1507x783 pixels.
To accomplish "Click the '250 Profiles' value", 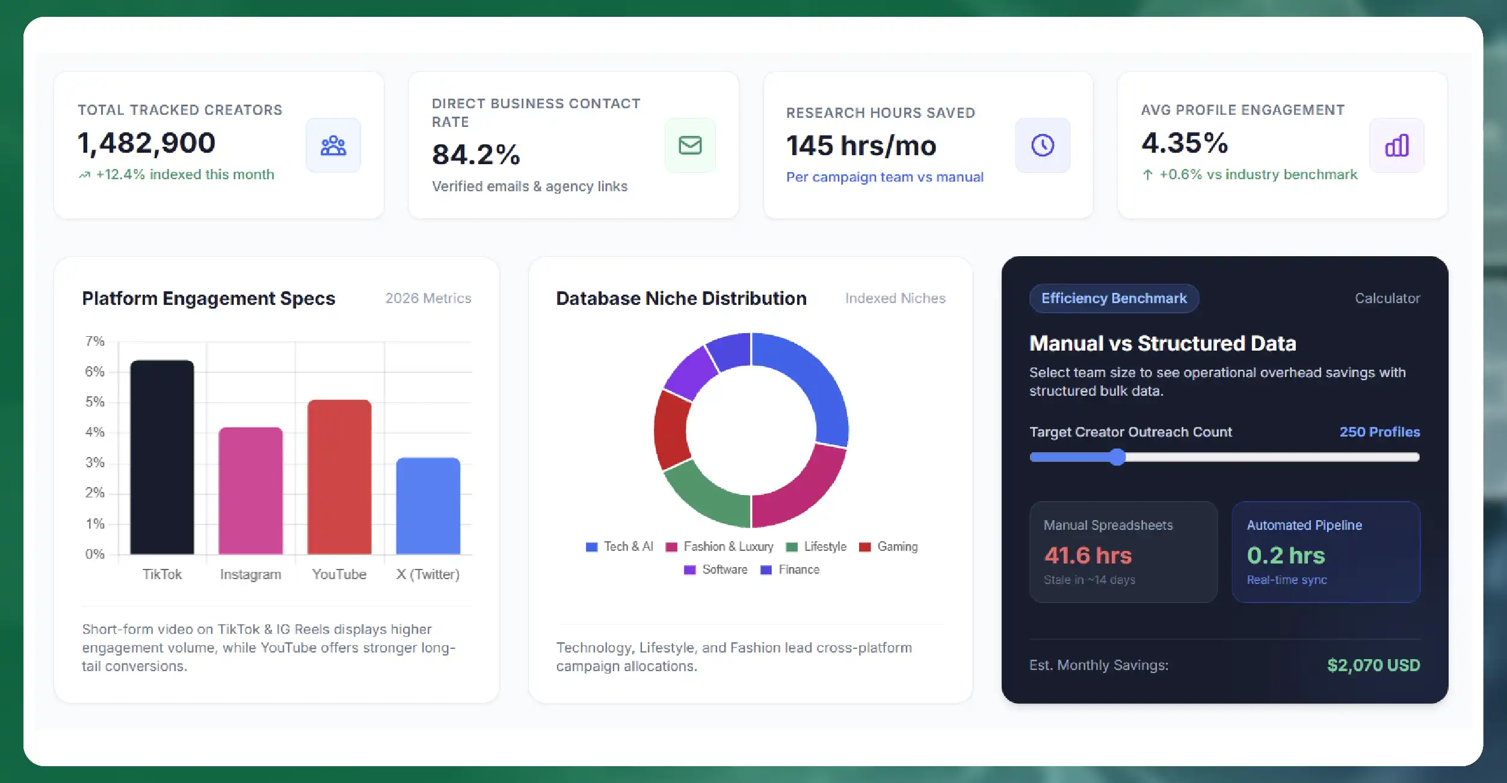I will click(1379, 432).
